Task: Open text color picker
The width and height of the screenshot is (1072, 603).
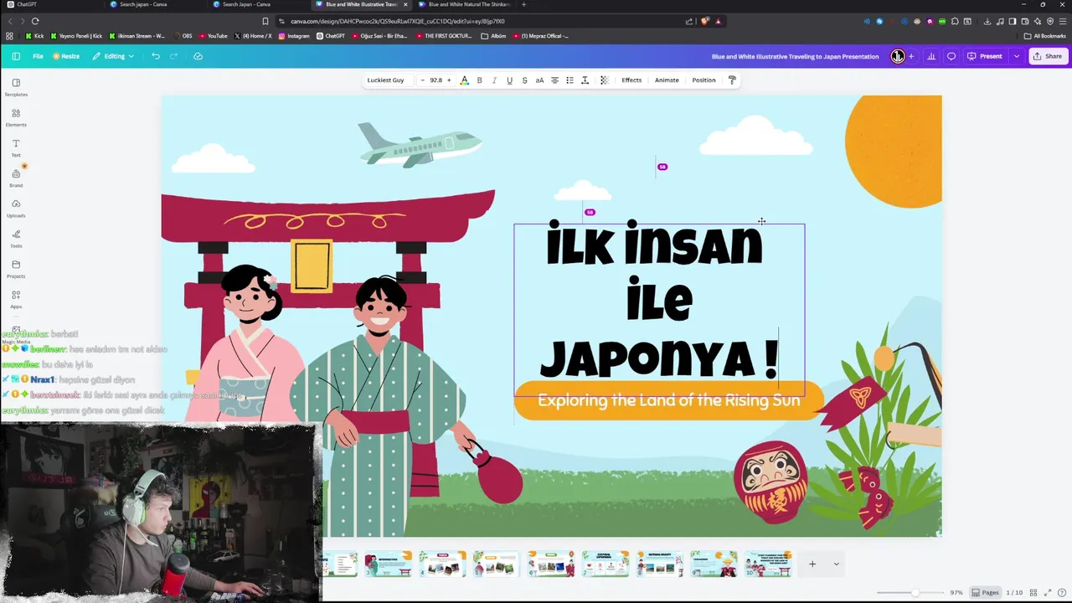Action: pos(464,80)
